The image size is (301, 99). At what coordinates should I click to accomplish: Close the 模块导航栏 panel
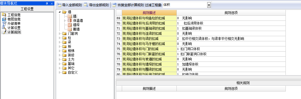[52, 4]
